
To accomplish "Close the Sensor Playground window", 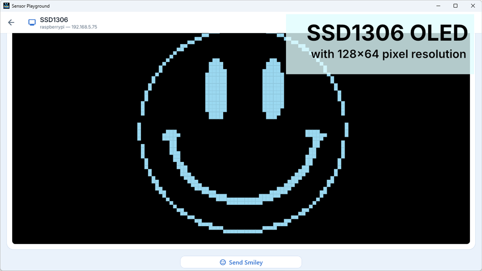I will 473,6.
